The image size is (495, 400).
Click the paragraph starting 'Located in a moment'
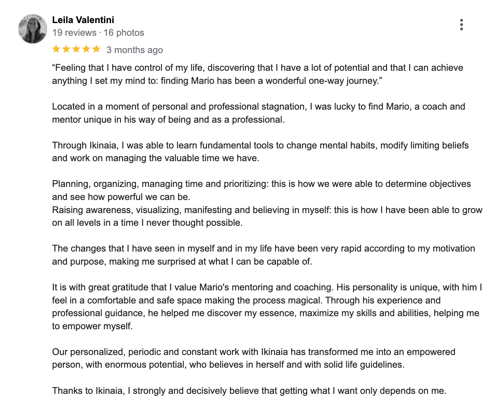coord(259,113)
